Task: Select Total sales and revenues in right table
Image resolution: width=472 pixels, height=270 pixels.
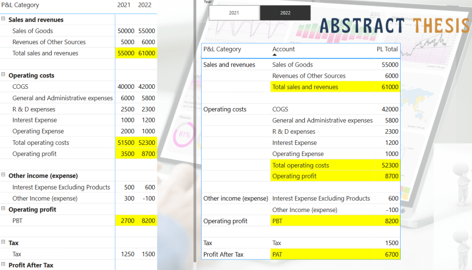Action: coord(305,87)
